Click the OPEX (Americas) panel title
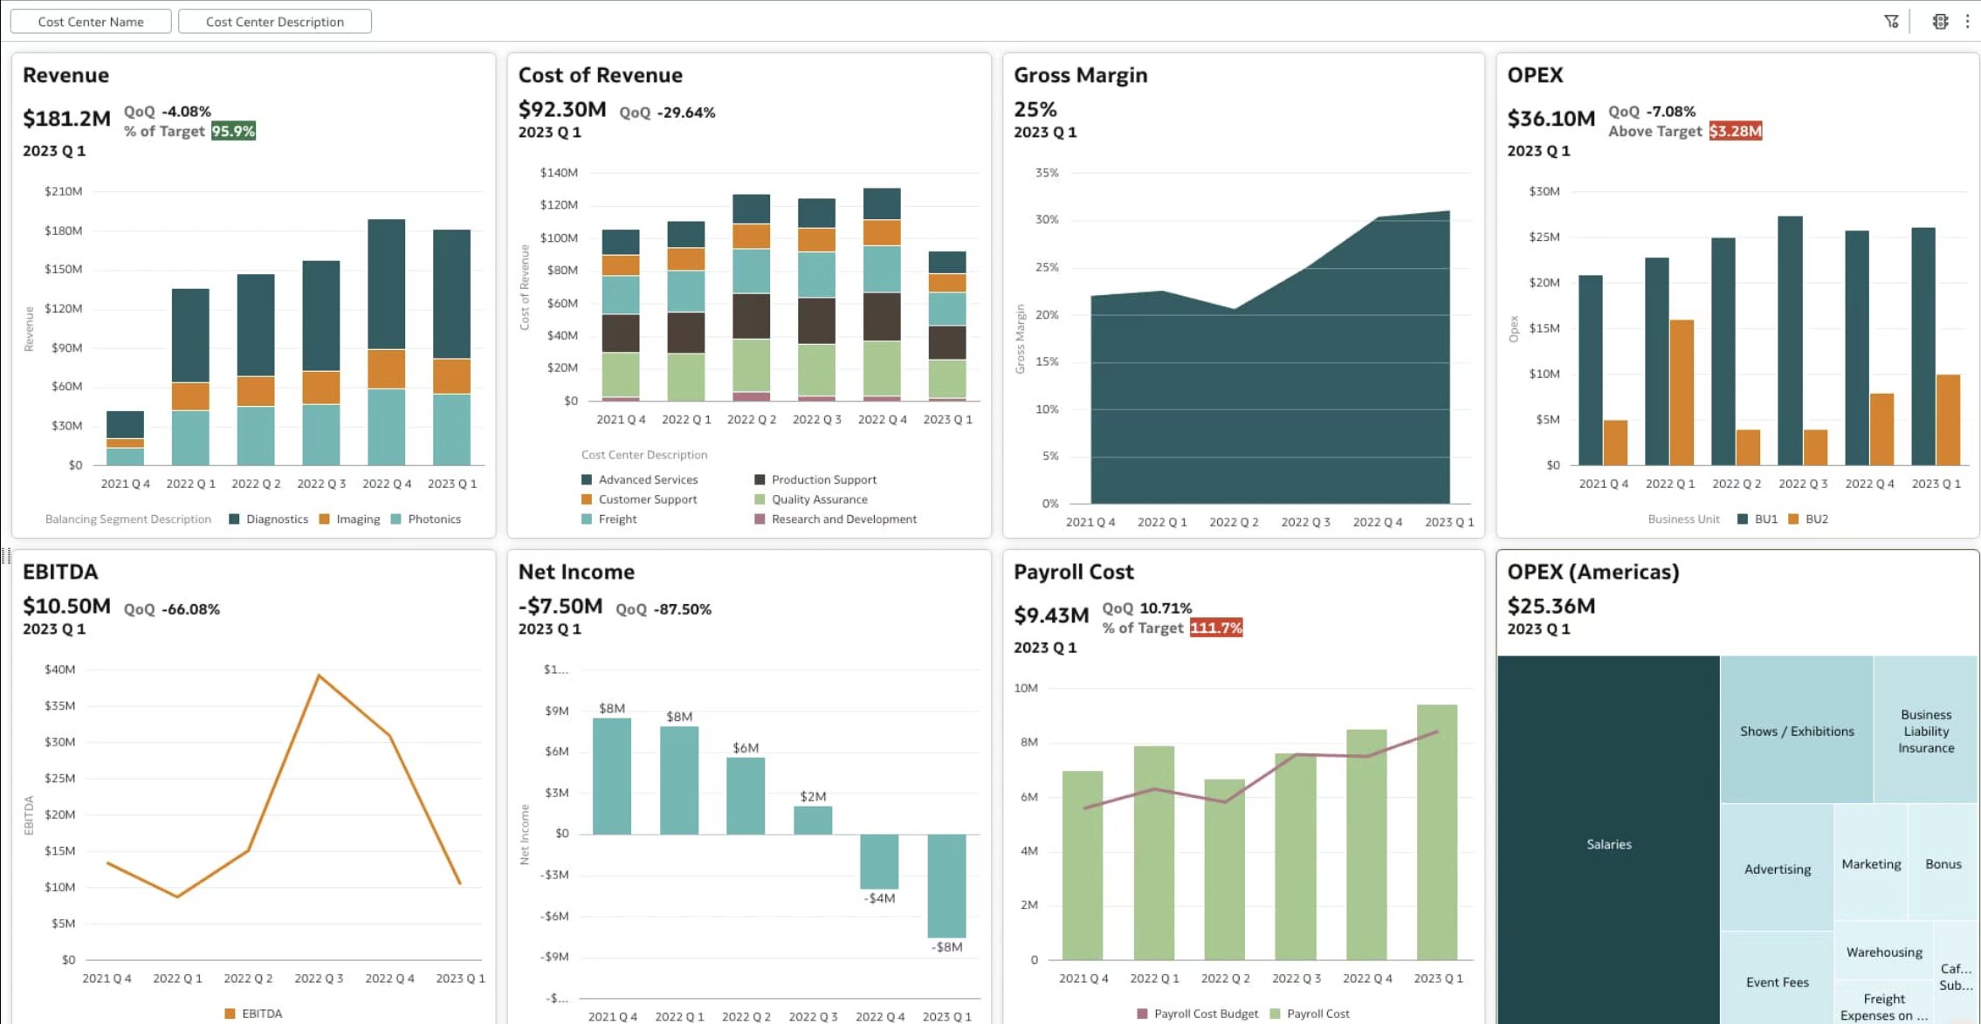 [x=1592, y=572]
